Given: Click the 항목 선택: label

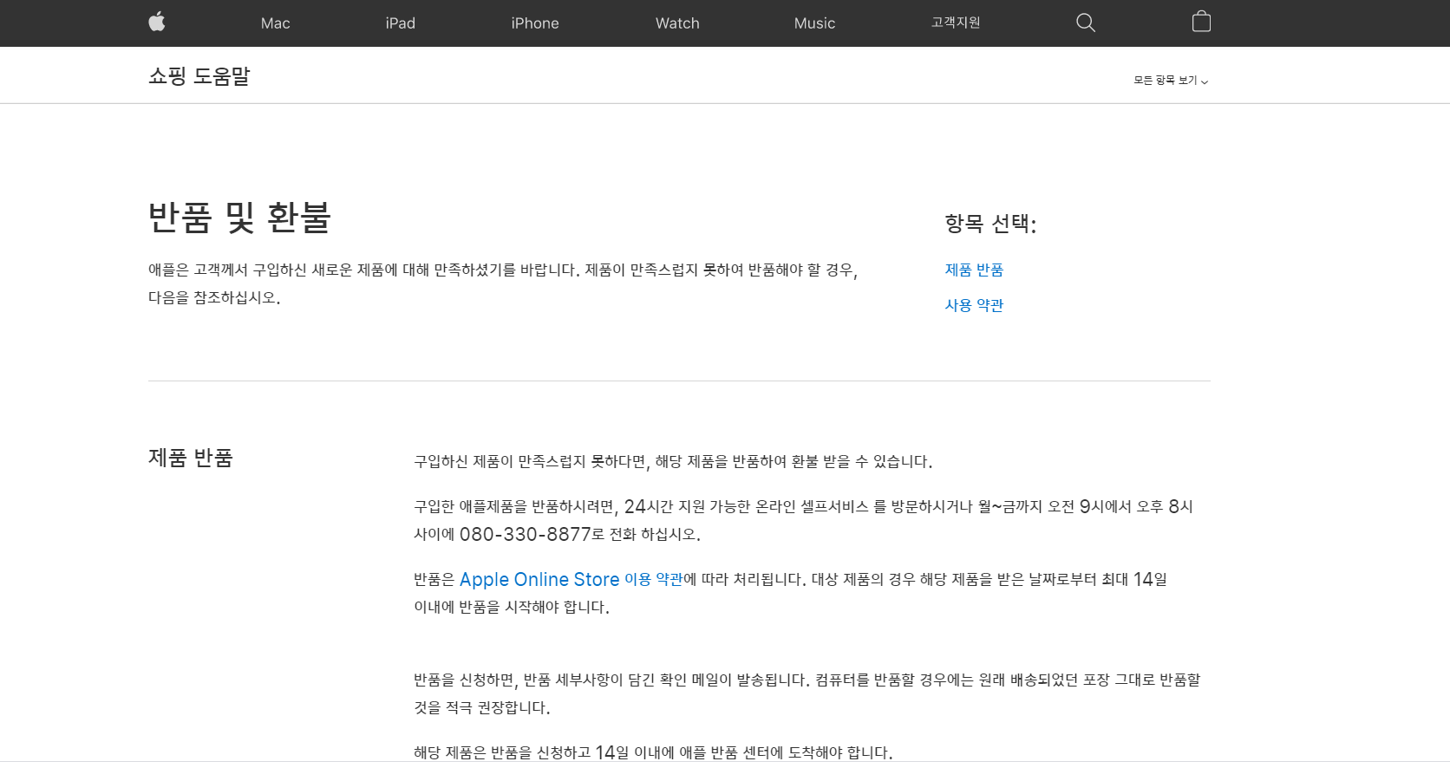Looking at the screenshot, I should (x=990, y=224).
